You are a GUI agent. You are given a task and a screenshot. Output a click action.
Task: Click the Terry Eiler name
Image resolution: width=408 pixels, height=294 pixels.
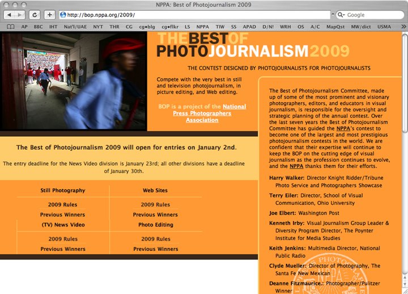tap(284, 195)
